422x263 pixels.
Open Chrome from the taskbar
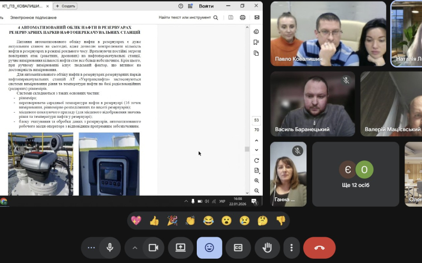4,201
